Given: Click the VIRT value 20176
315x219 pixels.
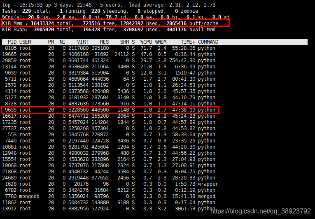Looking at the screenshot, I should tap(82, 184).
